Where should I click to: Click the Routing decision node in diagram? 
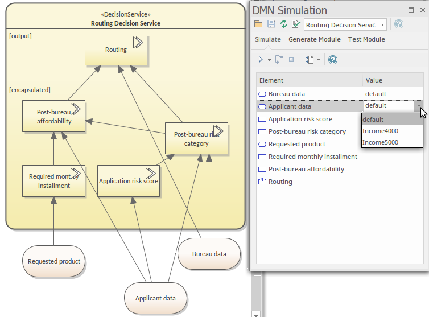(x=116, y=50)
